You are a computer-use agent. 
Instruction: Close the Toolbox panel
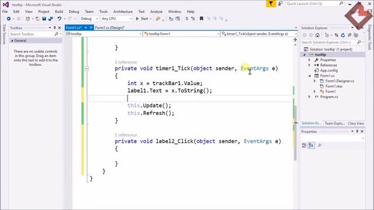tap(60, 28)
